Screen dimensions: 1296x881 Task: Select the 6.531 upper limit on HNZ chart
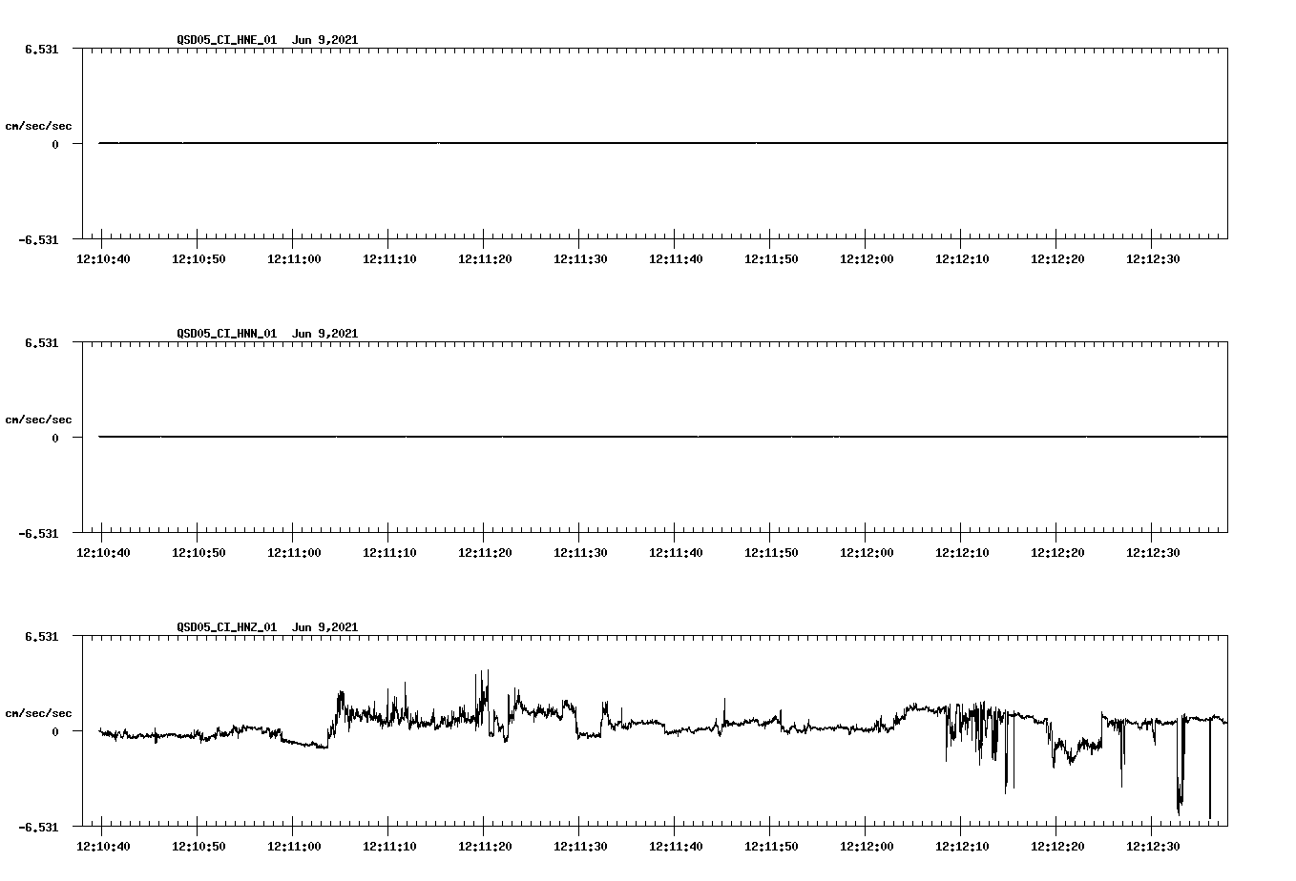[x=42, y=636]
